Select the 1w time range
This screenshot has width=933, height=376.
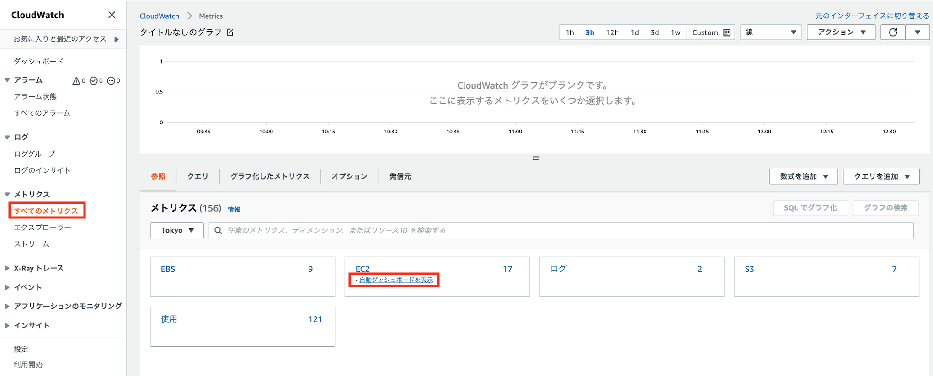[x=676, y=32]
